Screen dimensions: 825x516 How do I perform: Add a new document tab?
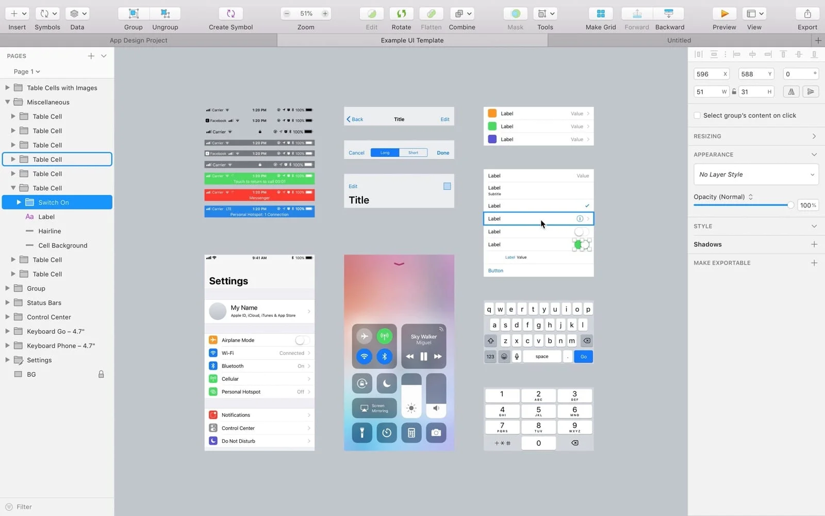(x=818, y=40)
